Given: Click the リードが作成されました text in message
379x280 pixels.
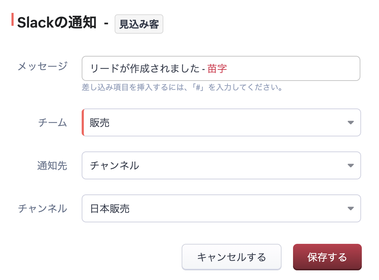Looking at the screenshot, I should pos(144,68).
